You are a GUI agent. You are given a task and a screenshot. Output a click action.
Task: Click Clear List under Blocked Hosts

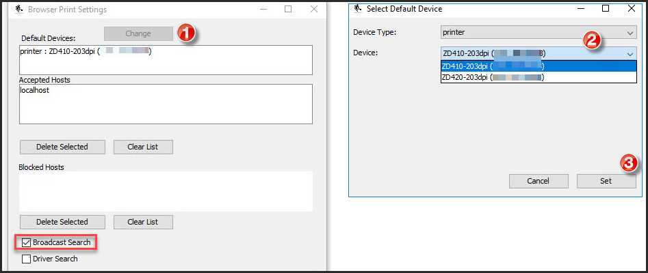(142, 222)
